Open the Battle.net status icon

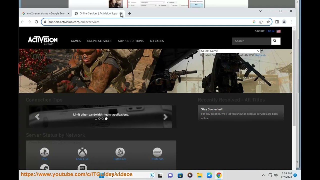[x=120, y=152]
